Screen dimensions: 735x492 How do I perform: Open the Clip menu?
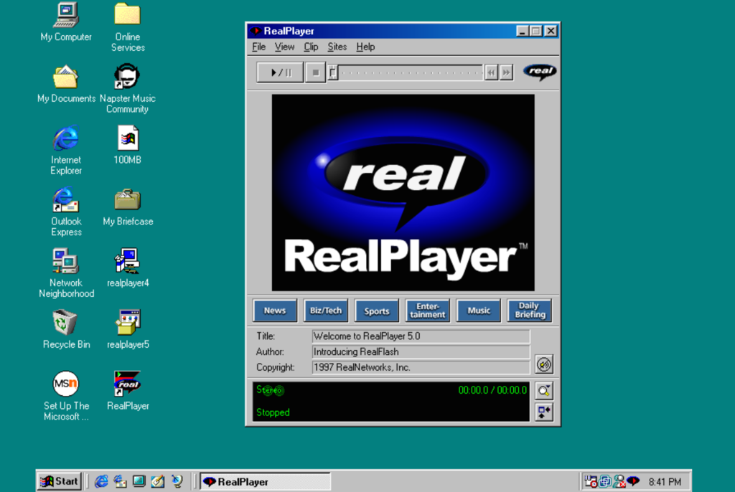(x=311, y=47)
